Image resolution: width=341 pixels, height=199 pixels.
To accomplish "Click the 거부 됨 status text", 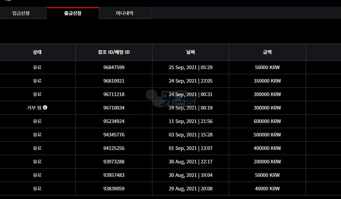I will [34, 108].
